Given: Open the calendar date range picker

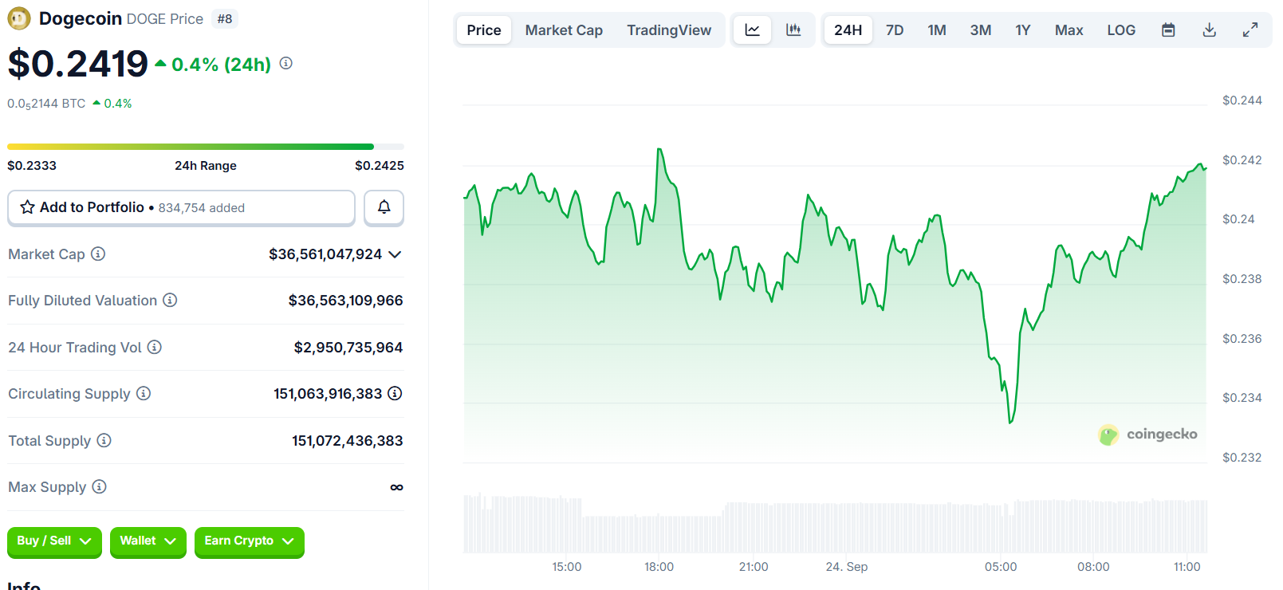Looking at the screenshot, I should click(1168, 30).
